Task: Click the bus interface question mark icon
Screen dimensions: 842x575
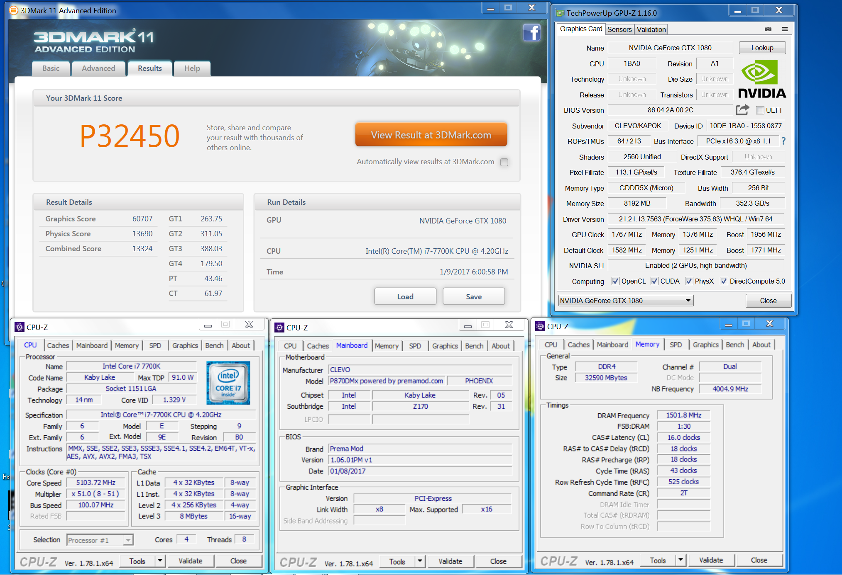Action: [x=783, y=141]
